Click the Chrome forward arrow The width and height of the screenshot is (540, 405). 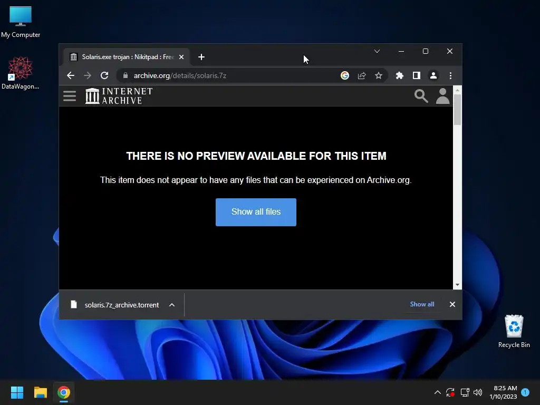point(88,75)
